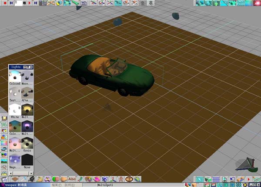Screen dimensions: 261x187
Task: Choose the None lights preset
Action: point(27,160)
